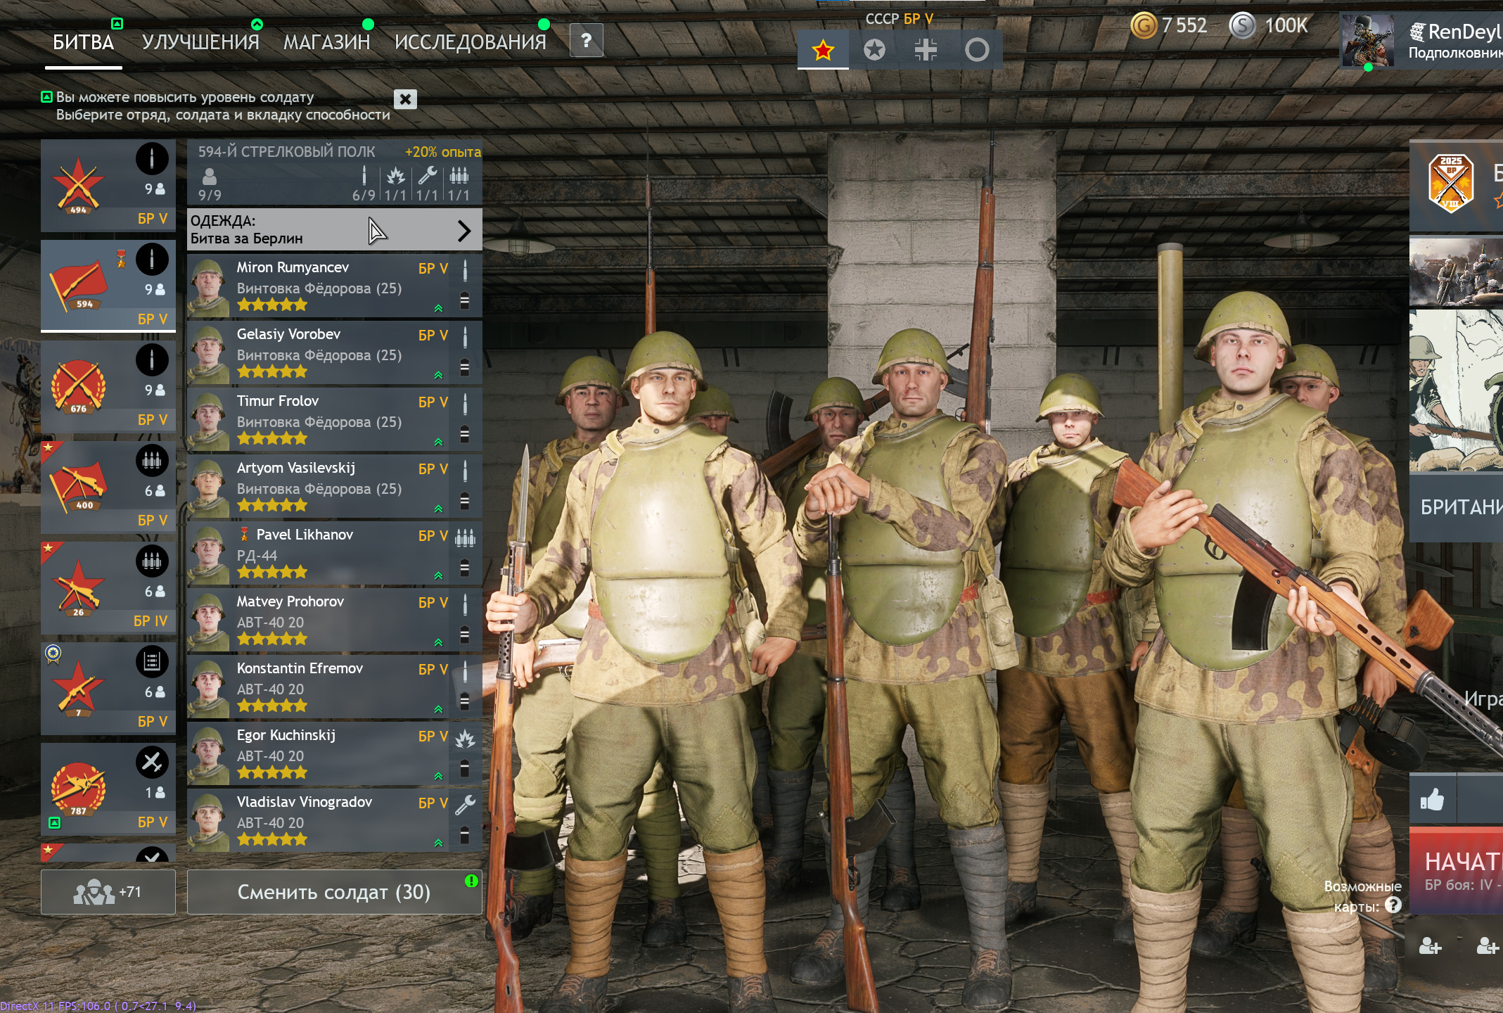
Task: Open the МАГАЗИН tab
Action: pyautogui.click(x=326, y=42)
